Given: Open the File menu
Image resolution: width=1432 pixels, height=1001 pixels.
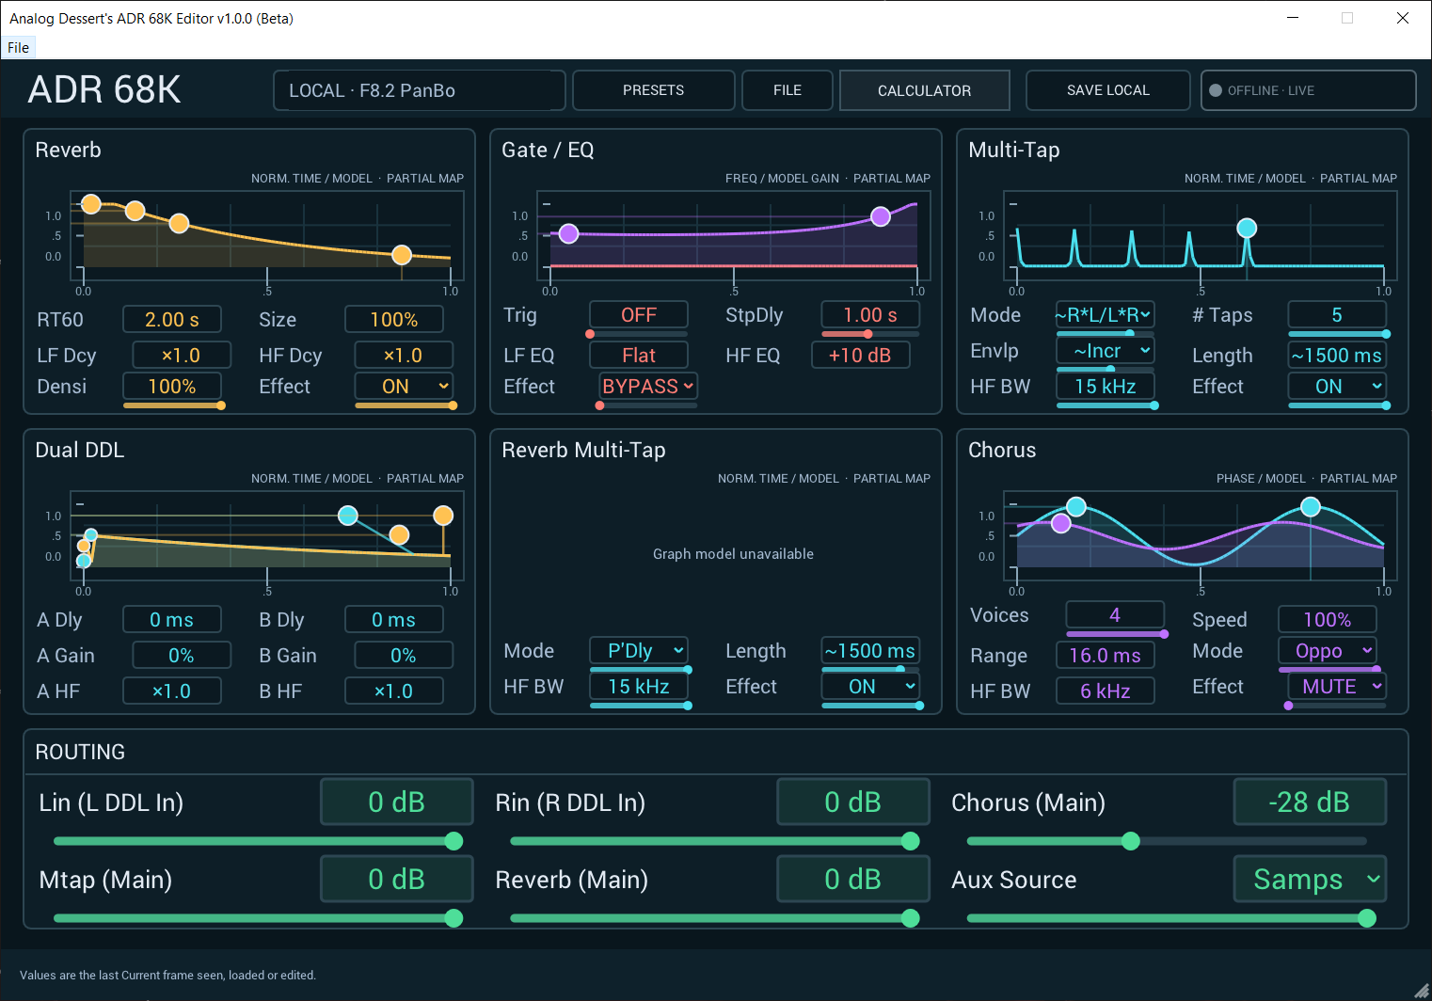Looking at the screenshot, I should [18, 48].
